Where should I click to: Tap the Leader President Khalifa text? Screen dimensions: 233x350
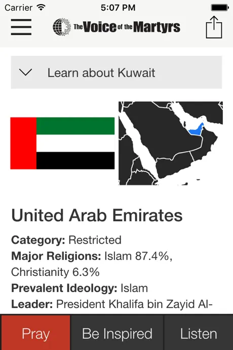[112, 304]
